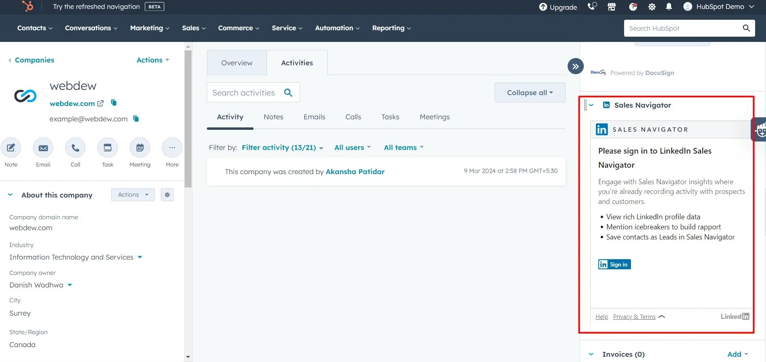This screenshot has height=362, width=766.
Task: Select the Emails activity tab
Action: tap(314, 117)
